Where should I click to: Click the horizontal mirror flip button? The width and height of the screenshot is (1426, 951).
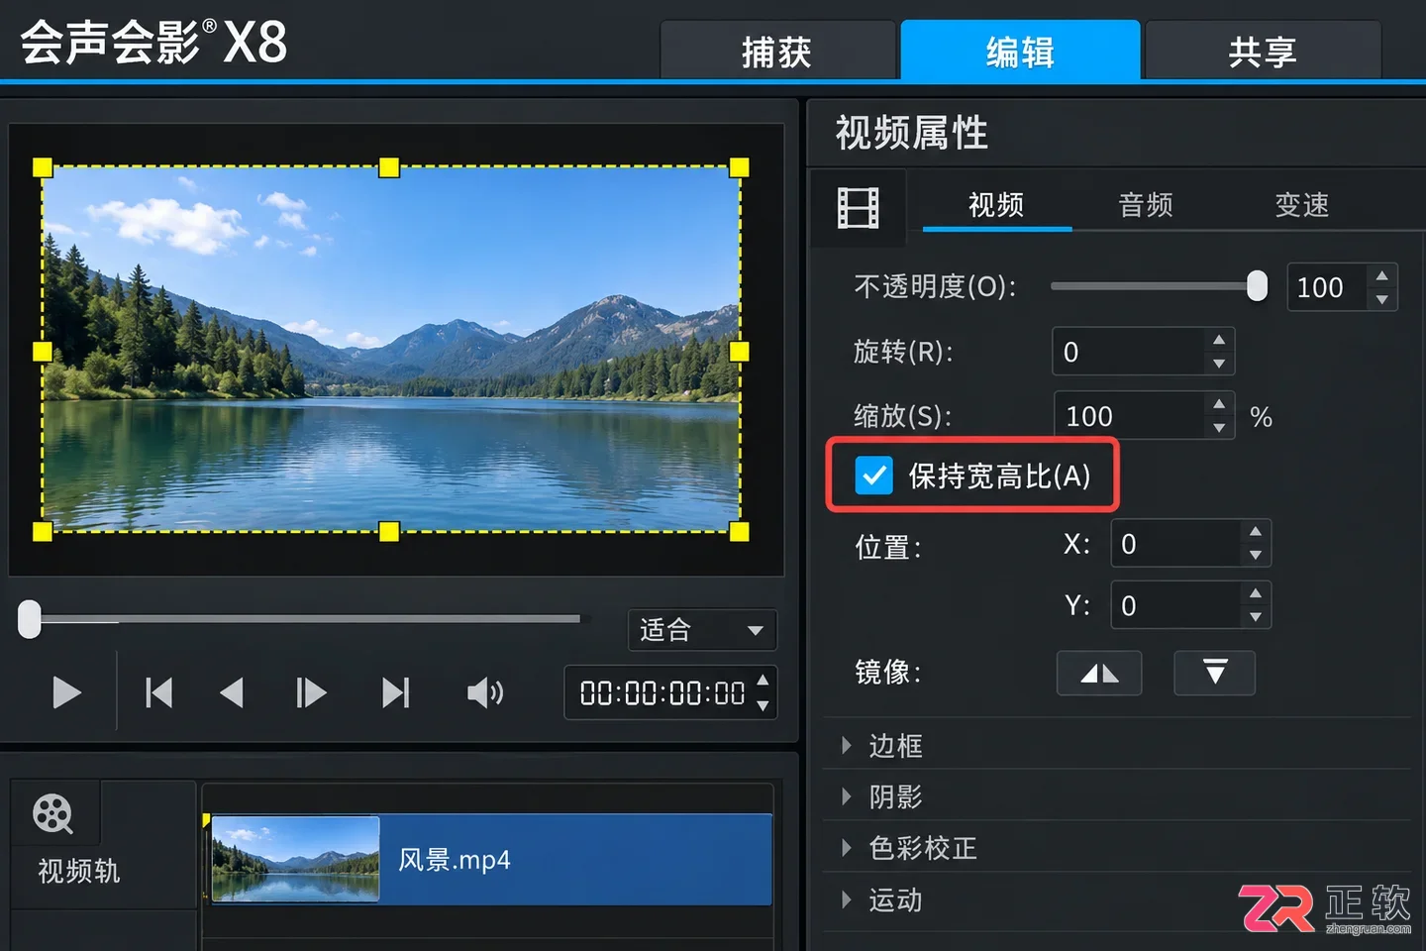[1099, 674]
